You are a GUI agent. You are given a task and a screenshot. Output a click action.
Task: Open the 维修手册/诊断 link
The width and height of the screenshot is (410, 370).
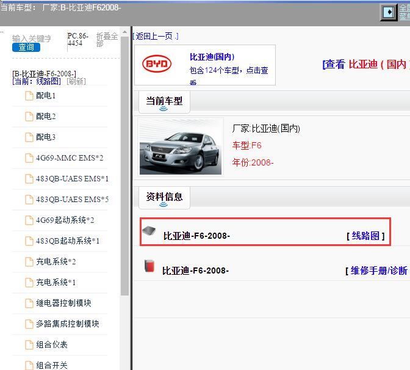[x=379, y=270]
